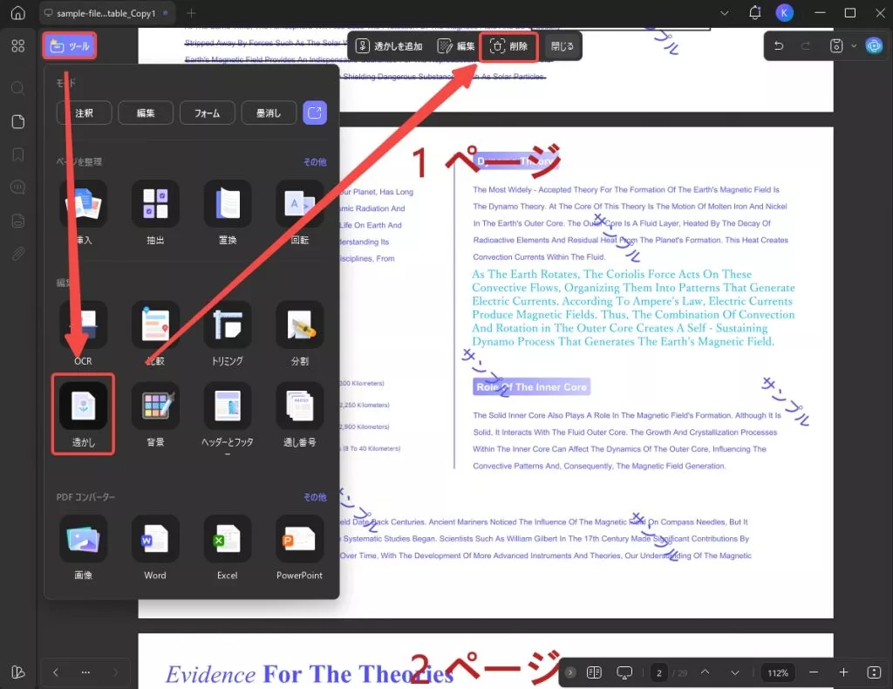Viewport: 893px width, 689px height.
Task: Select 編集 in the watermark toolbar
Action: pyautogui.click(x=455, y=46)
